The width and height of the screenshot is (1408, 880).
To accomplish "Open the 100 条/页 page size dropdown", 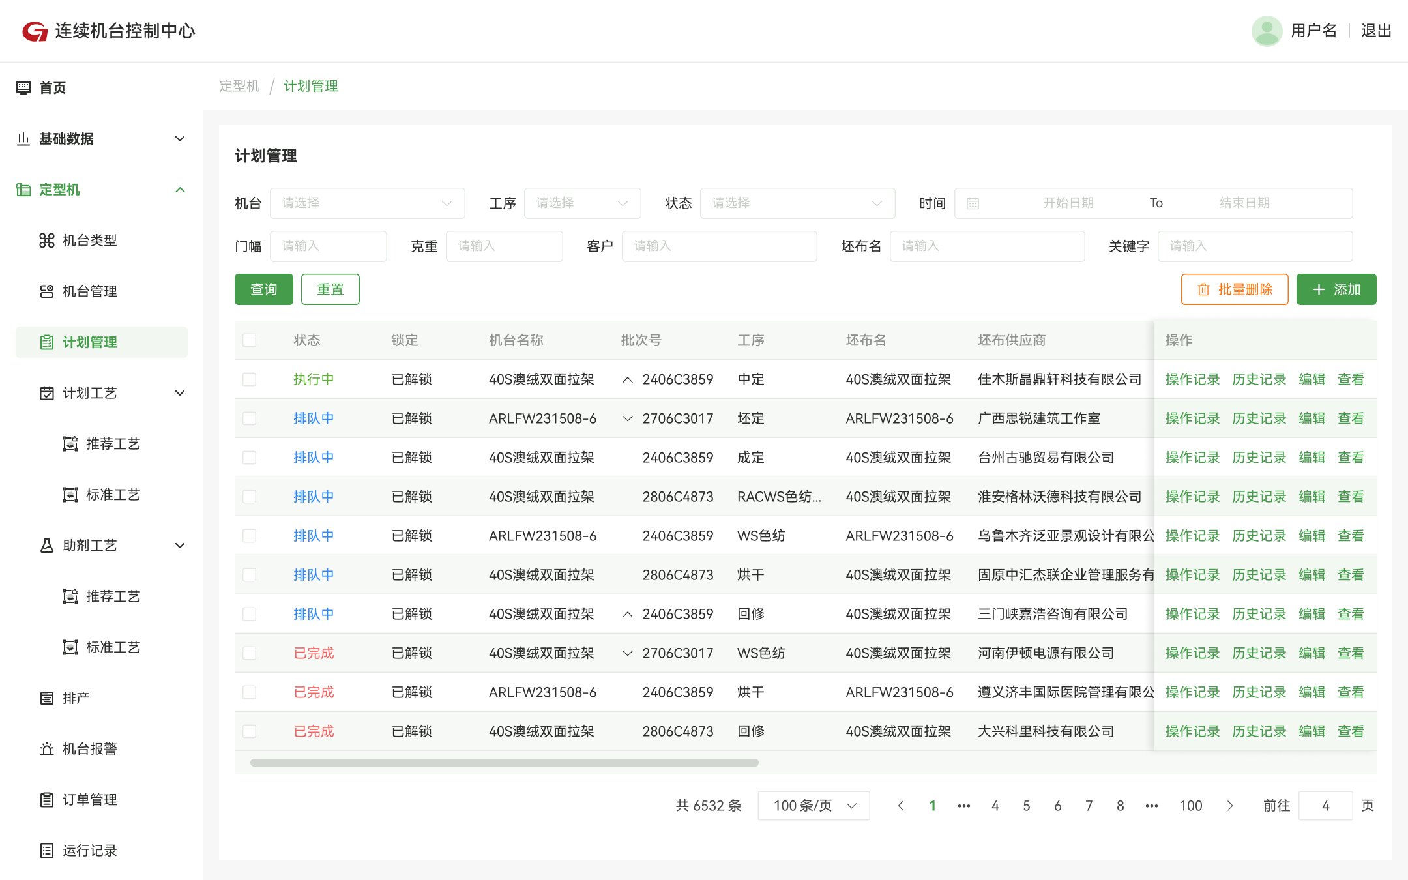I will tap(814, 806).
